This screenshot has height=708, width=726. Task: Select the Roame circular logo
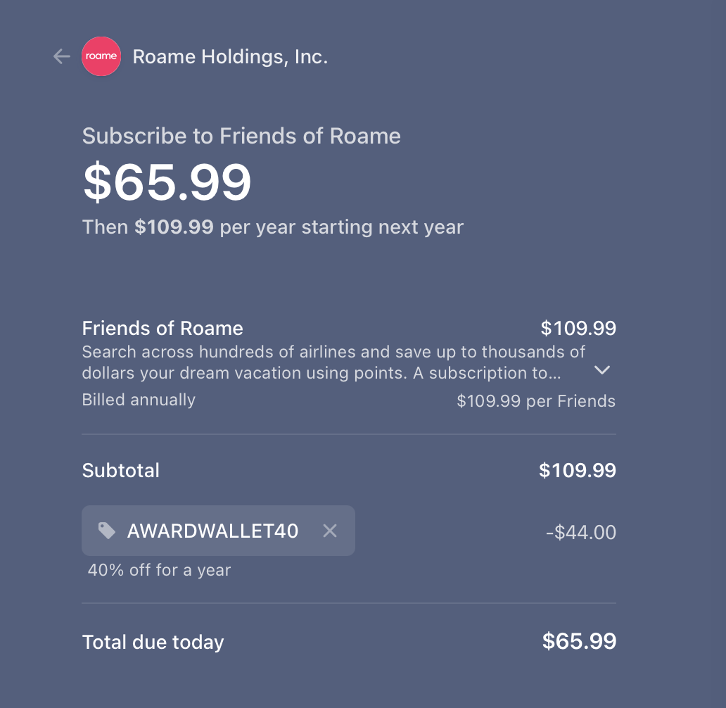click(101, 56)
